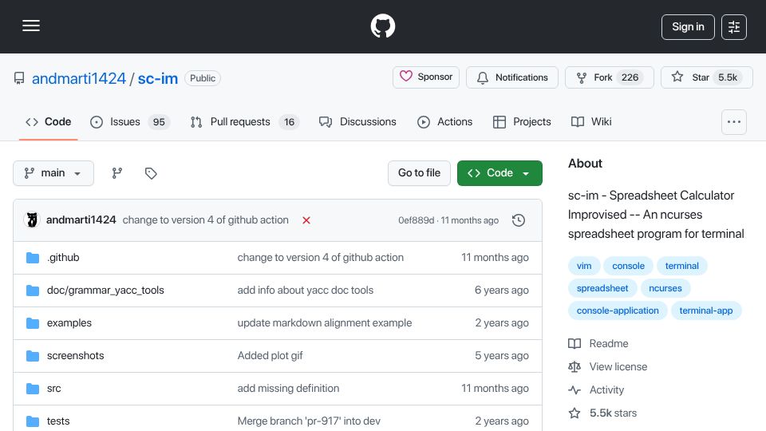Image resolution: width=766 pixels, height=431 pixels.
Task: Open the Activity link in About
Action: coord(597,390)
